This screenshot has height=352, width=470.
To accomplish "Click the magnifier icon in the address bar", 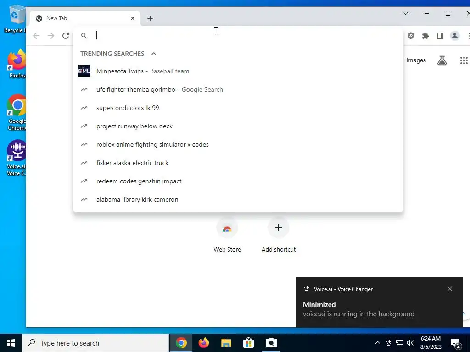I will point(84,36).
